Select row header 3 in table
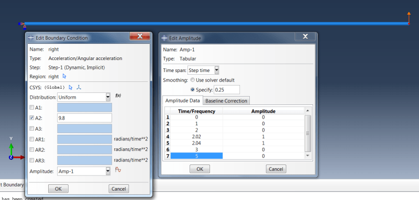419x200 pixels. [x=168, y=130]
